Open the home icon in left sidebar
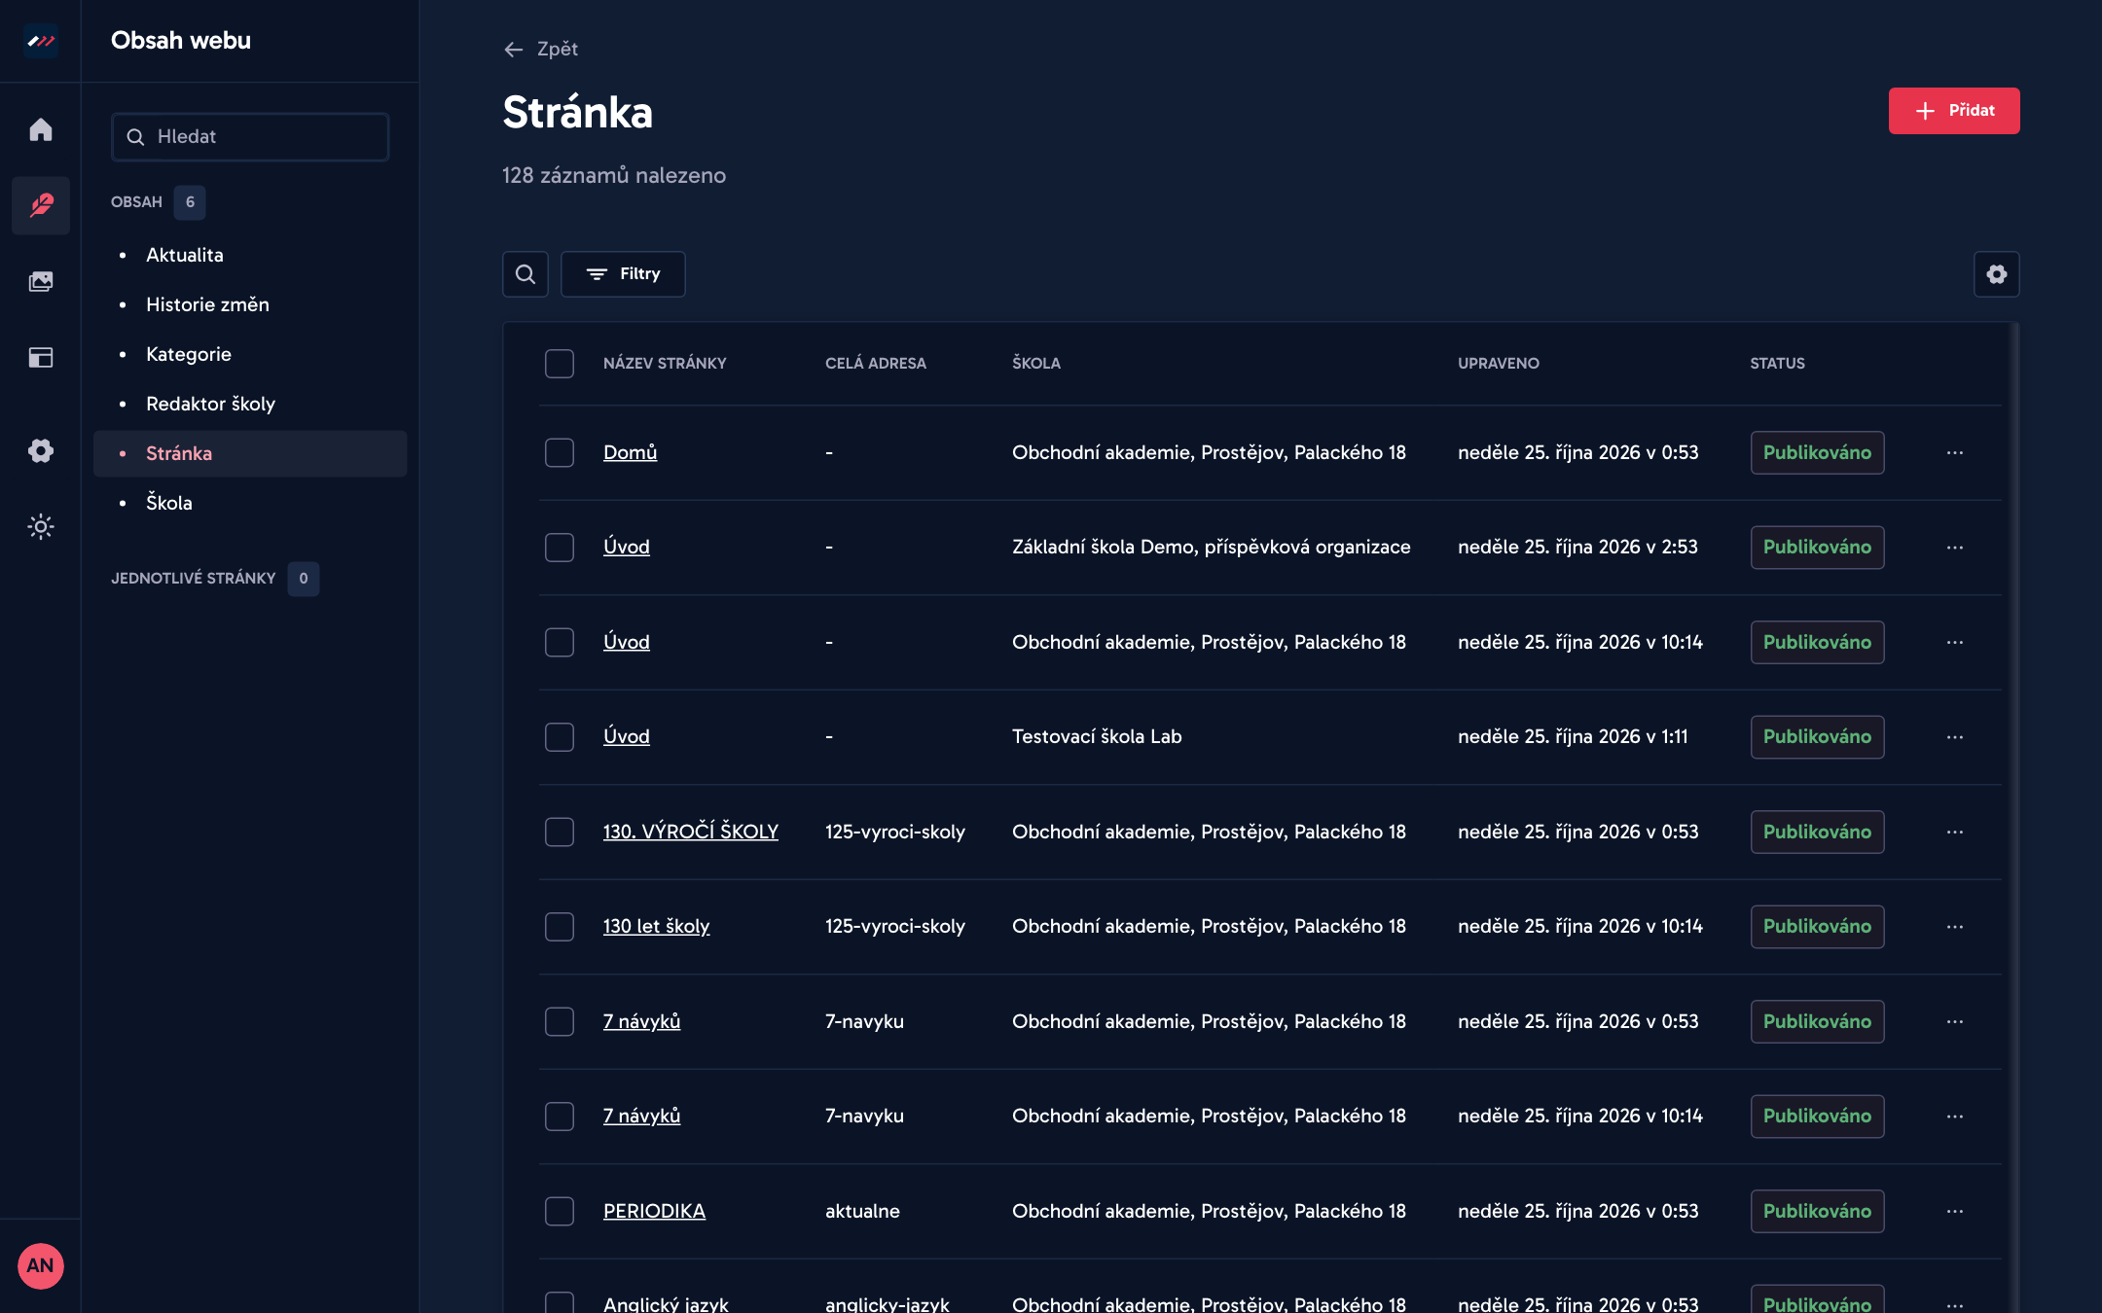This screenshot has height=1313, width=2102. 41,129
